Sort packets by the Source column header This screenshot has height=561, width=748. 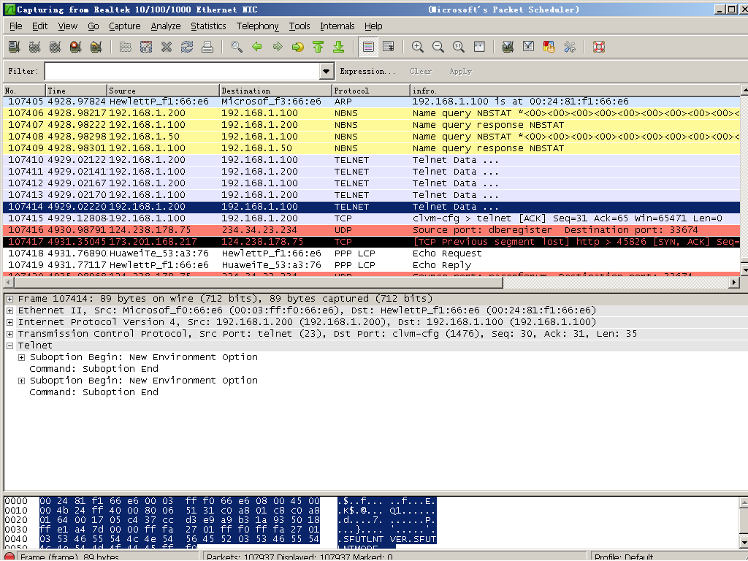163,91
